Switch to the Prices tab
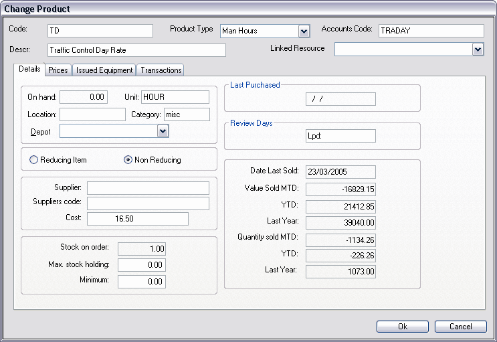This screenshot has height=342, width=497. (x=58, y=70)
